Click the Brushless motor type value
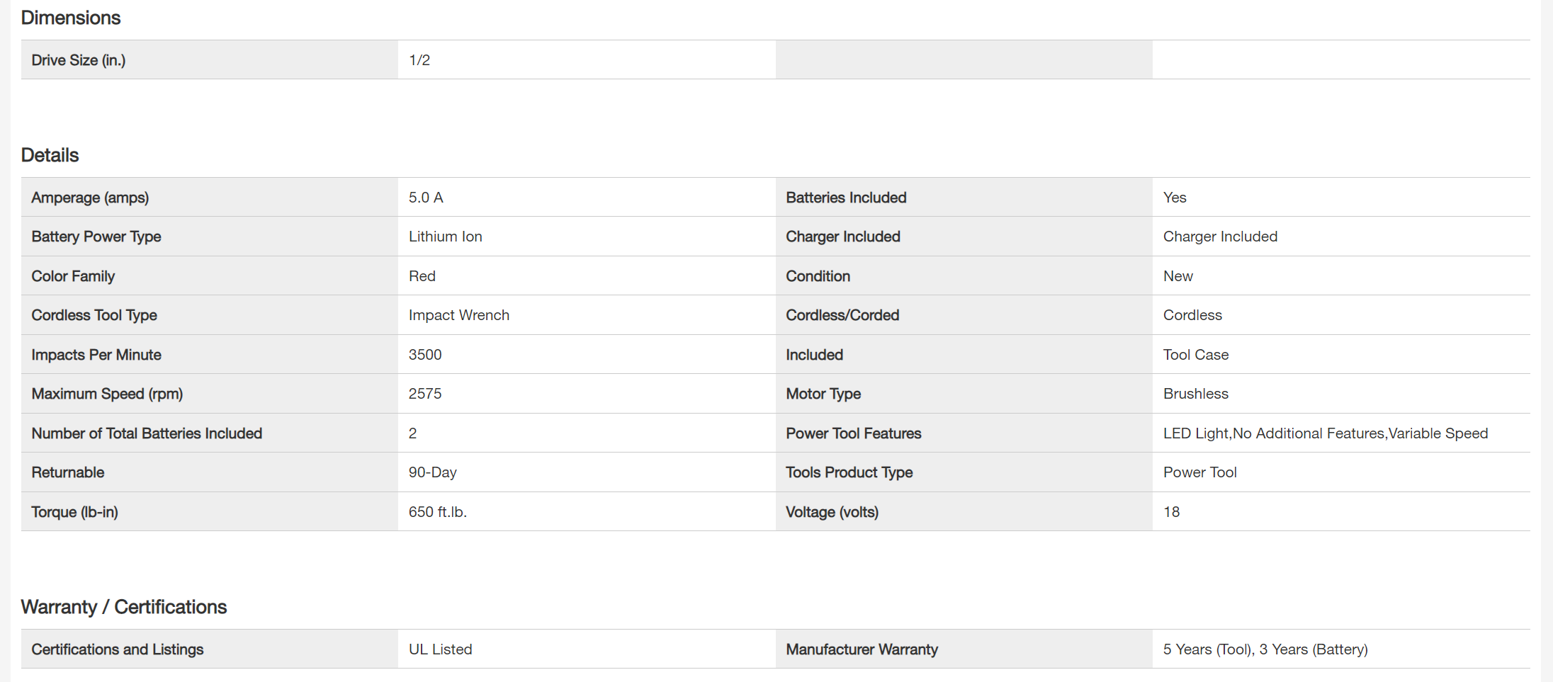 [1195, 394]
